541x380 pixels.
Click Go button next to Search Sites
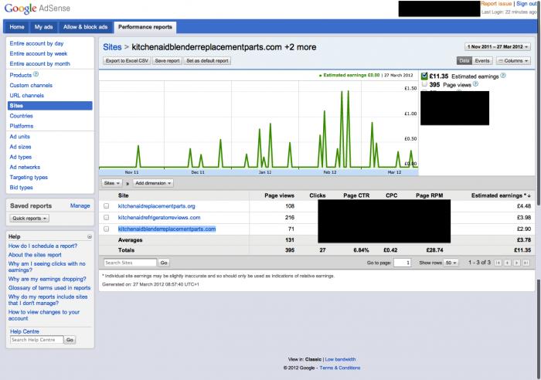tap(164, 263)
